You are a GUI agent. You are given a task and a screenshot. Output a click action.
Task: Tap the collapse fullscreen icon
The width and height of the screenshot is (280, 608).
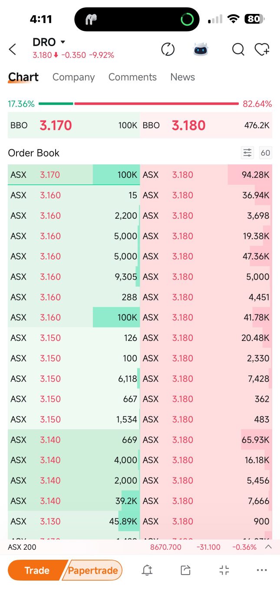pyautogui.click(x=224, y=570)
